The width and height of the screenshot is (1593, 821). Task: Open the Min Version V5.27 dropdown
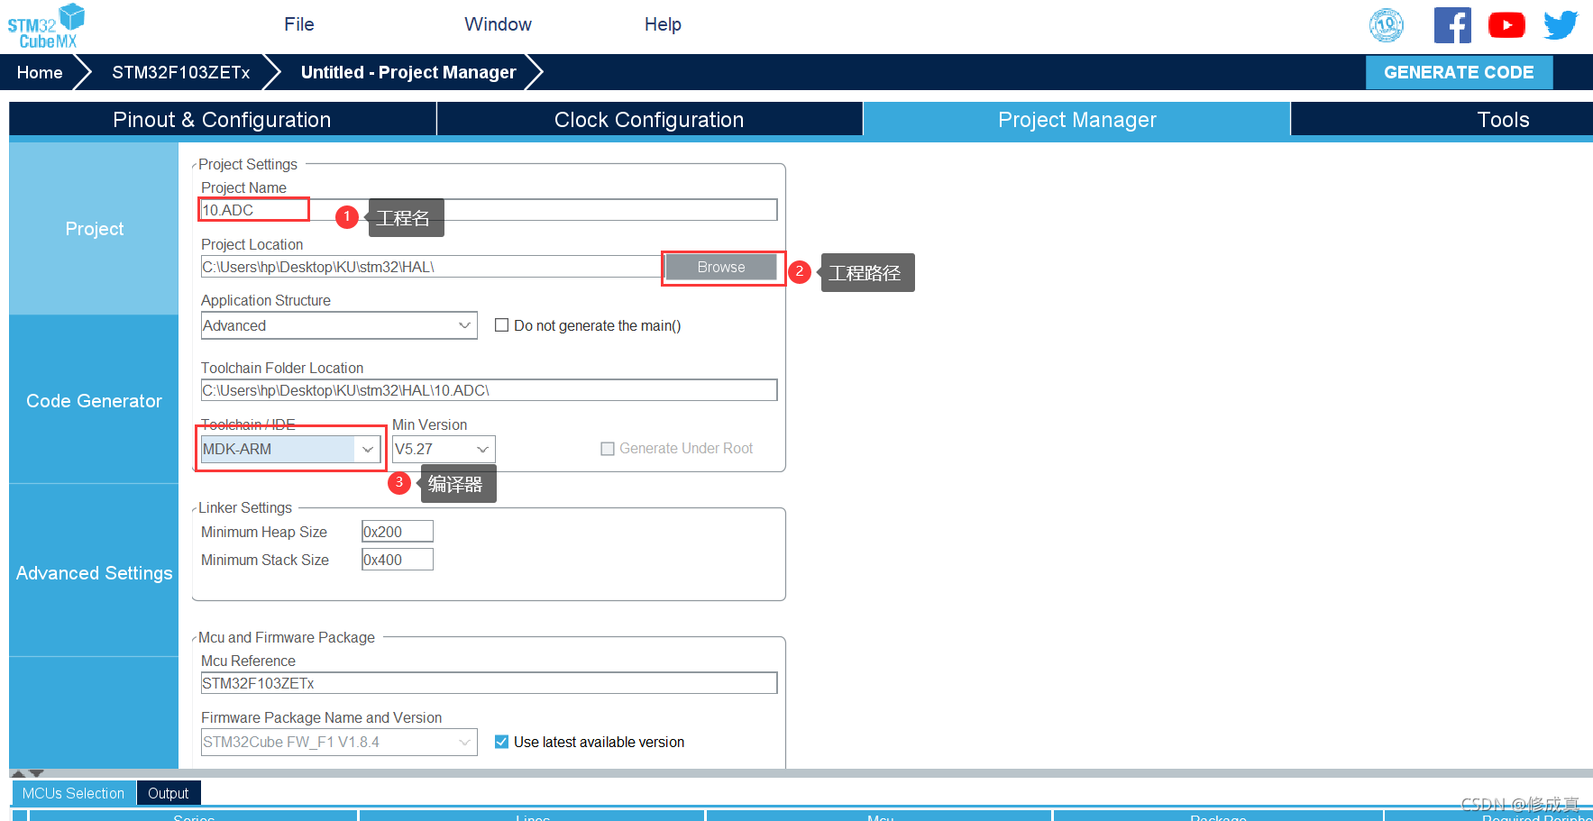pyautogui.click(x=444, y=449)
